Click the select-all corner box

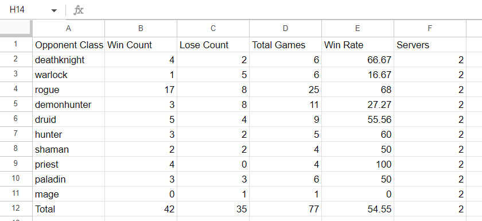15,29
